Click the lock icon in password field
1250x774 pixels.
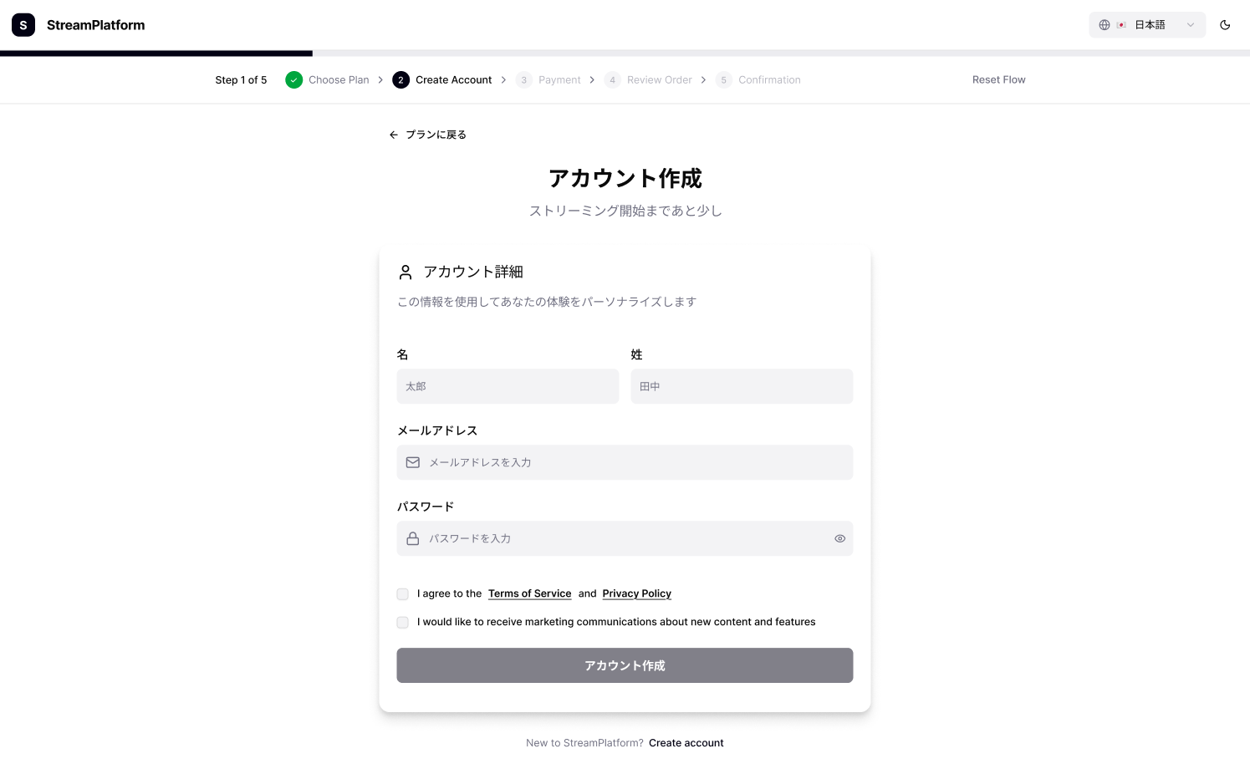(413, 538)
